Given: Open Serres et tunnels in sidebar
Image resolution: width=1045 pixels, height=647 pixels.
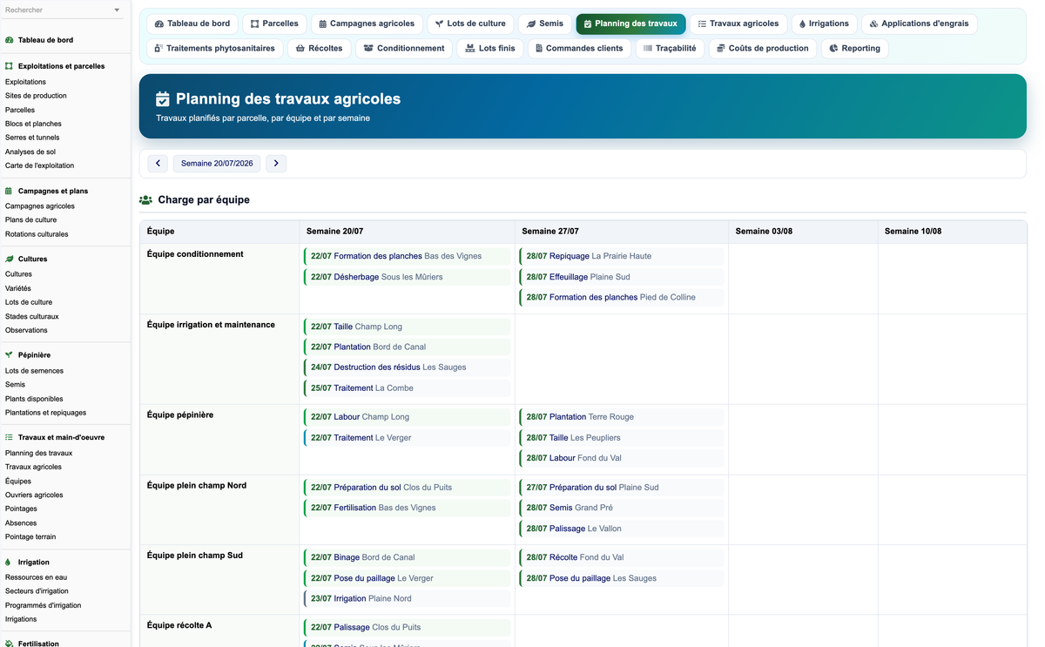Looking at the screenshot, I should coord(32,138).
